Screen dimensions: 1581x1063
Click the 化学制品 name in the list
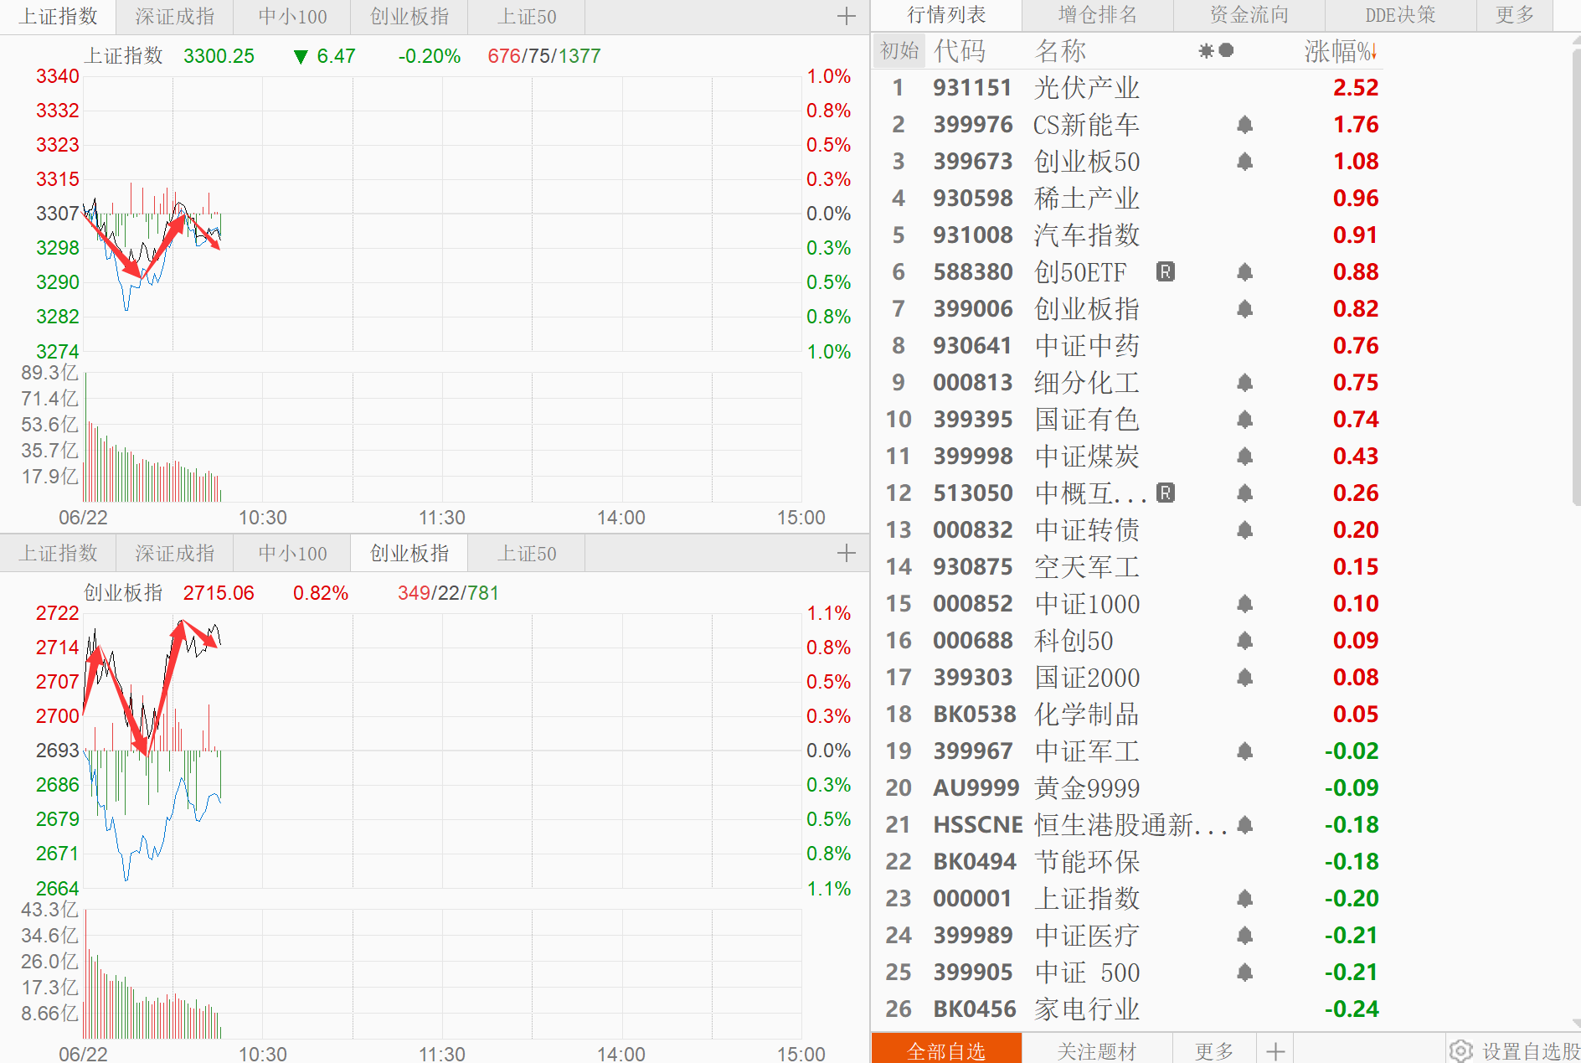(1087, 715)
